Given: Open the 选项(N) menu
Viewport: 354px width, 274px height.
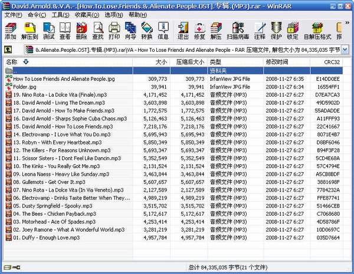Looking at the screenshot, I should click(x=114, y=15).
